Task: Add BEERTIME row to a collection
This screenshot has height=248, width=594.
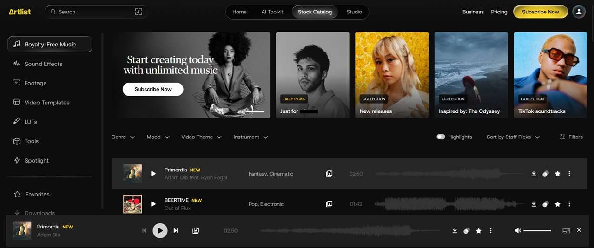Action: pos(546,204)
